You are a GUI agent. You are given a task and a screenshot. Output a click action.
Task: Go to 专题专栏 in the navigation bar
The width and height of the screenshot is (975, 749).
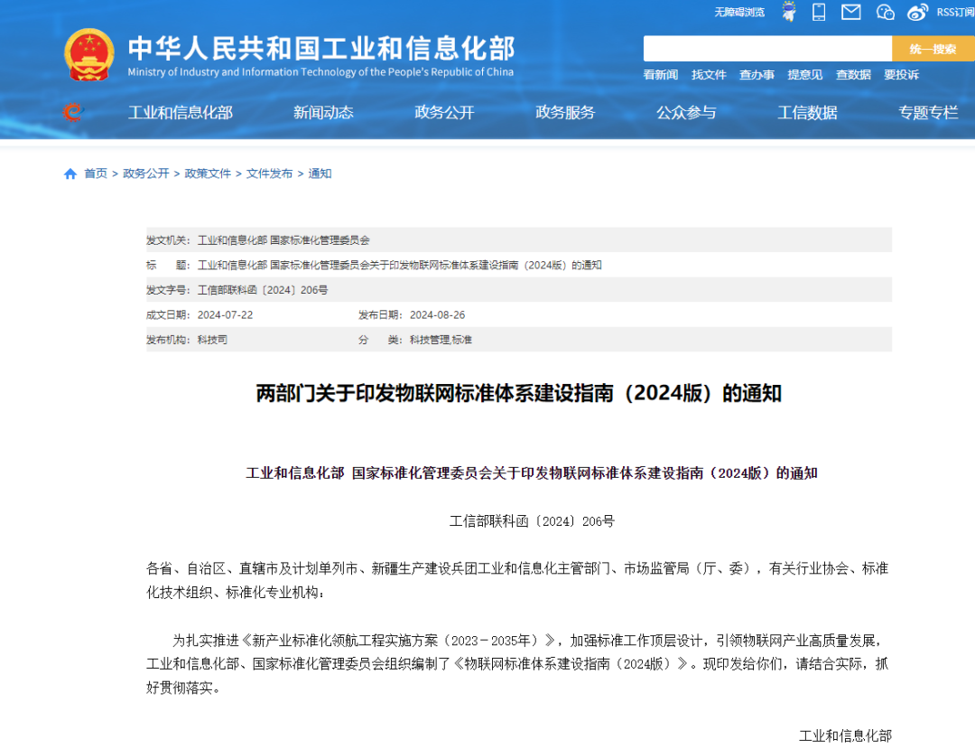(x=928, y=112)
